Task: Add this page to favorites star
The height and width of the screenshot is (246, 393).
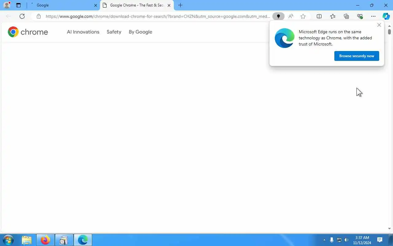Action: click(303, 16)
